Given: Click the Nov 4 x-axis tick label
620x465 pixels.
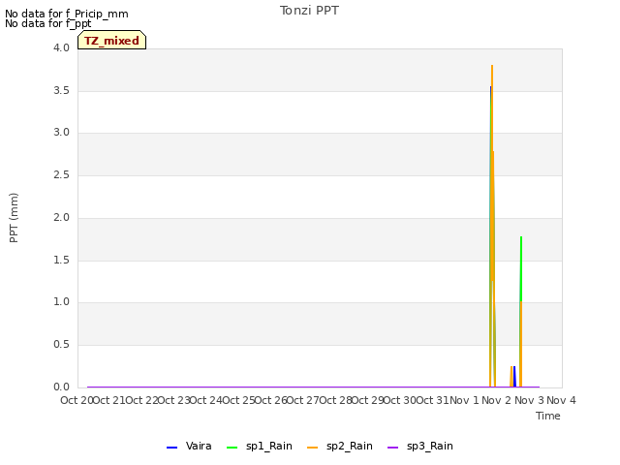Looking at the screenshot, I should 561,400.
